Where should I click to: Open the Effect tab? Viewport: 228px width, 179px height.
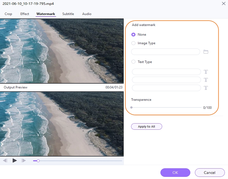coord(25,14)
